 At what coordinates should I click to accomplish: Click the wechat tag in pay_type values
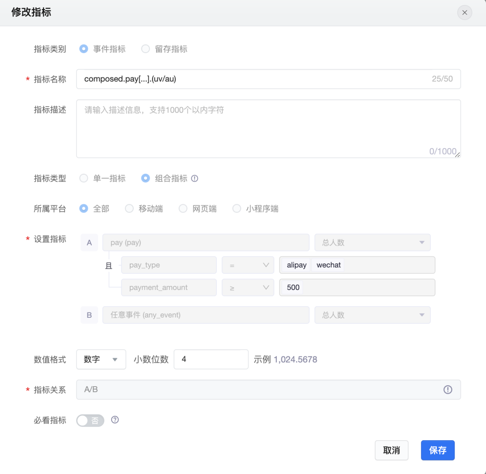(x=328, y=265)
